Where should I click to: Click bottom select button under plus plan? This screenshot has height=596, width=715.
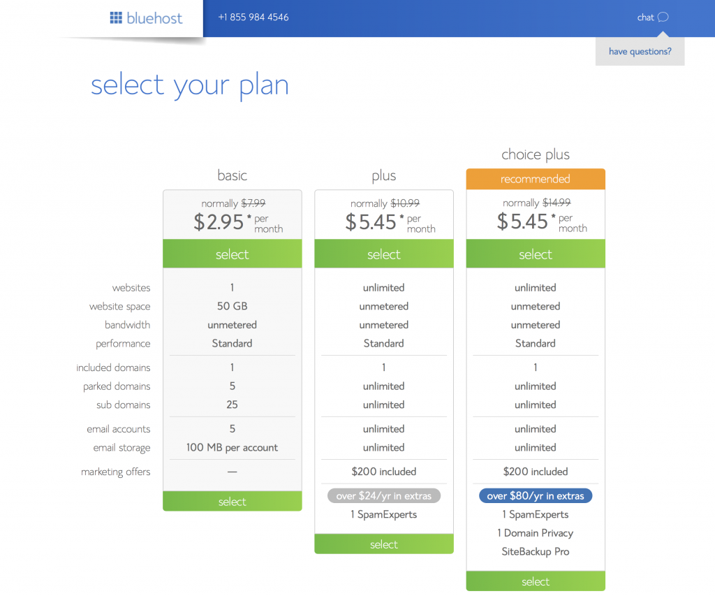(384, 544)
